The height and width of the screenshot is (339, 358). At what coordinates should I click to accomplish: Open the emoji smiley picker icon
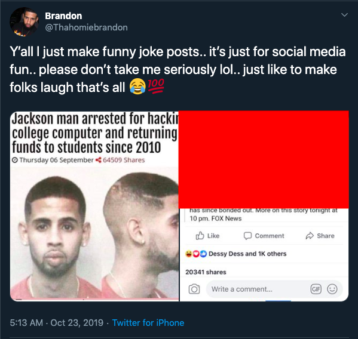click(x=332, y=289)
